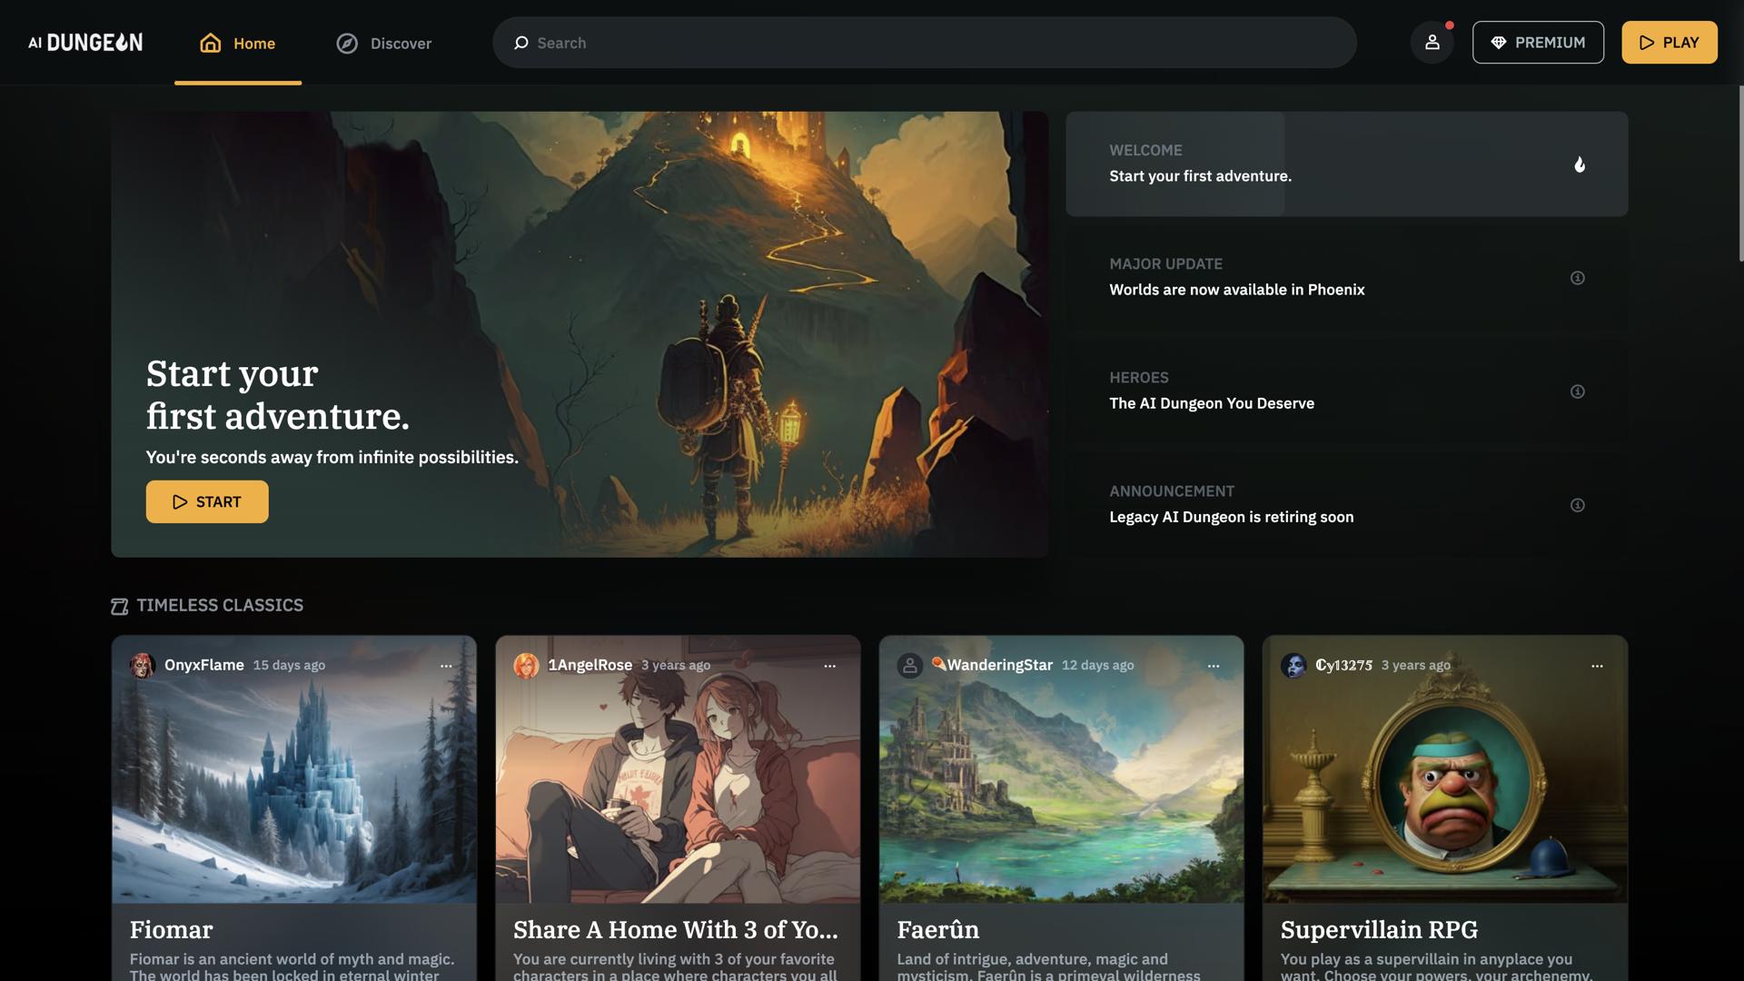Switch to the Home tab
The image size is (1744, 981).
[x=238, y=43]
